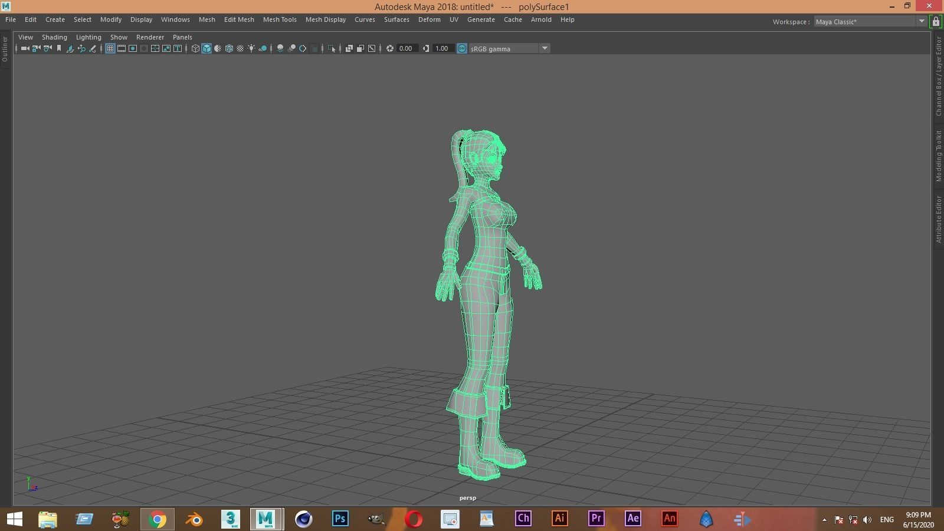
Task: Toggle the Safe Title display
Action: 178,48
